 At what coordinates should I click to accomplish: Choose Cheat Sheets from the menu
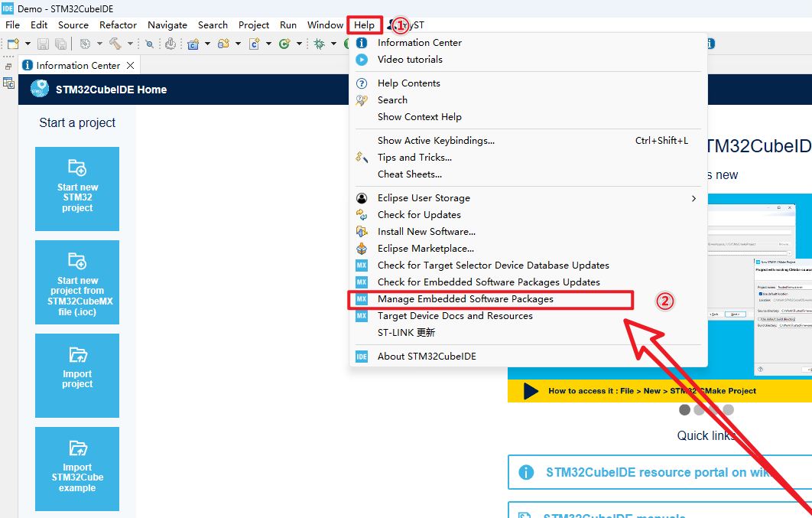pyautogui.click(x=528, y=174)
